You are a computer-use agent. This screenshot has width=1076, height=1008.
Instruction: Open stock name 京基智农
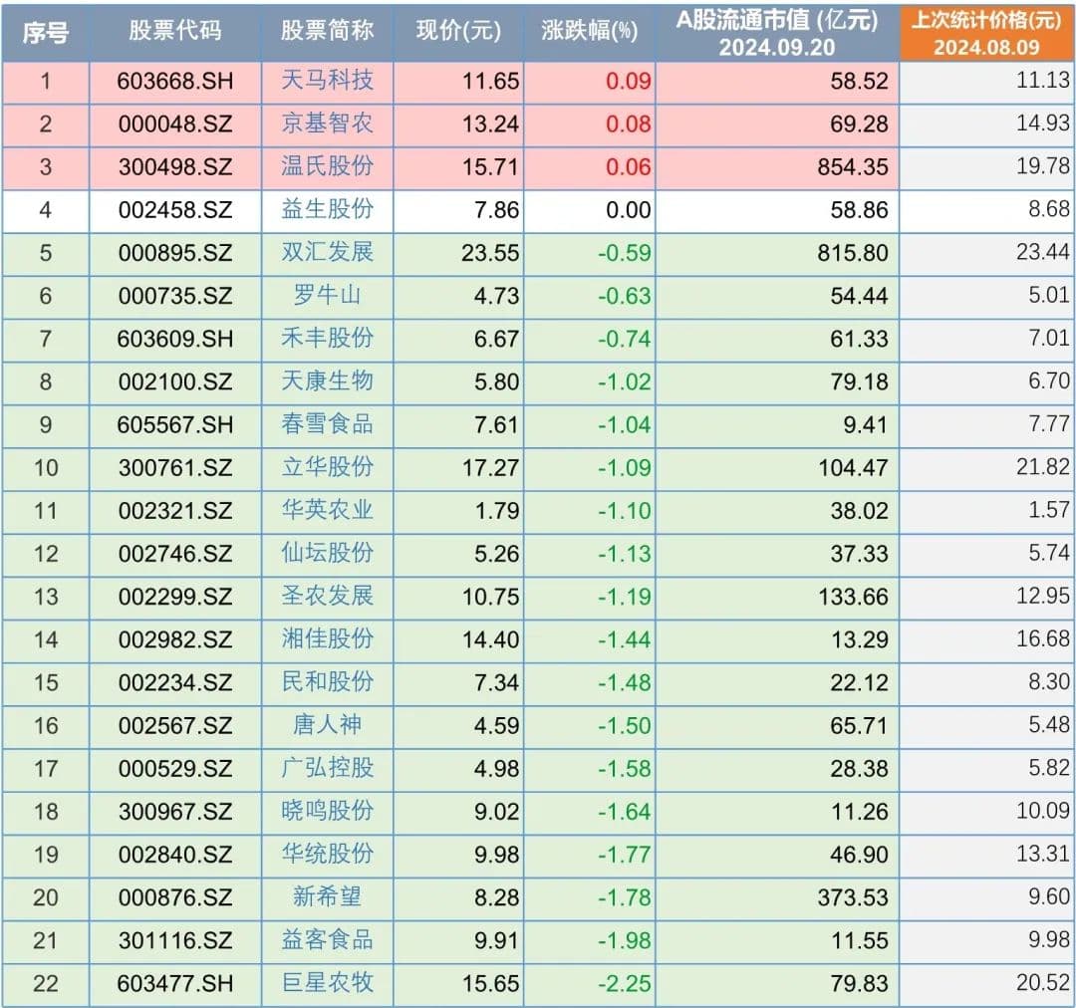pyautogui.click(x=328, y=124)
